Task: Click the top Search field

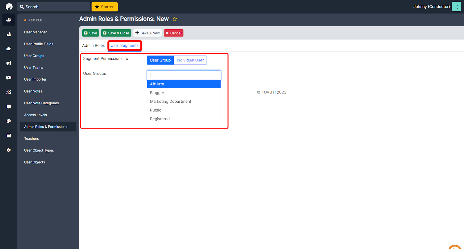Action: [53, 7]
